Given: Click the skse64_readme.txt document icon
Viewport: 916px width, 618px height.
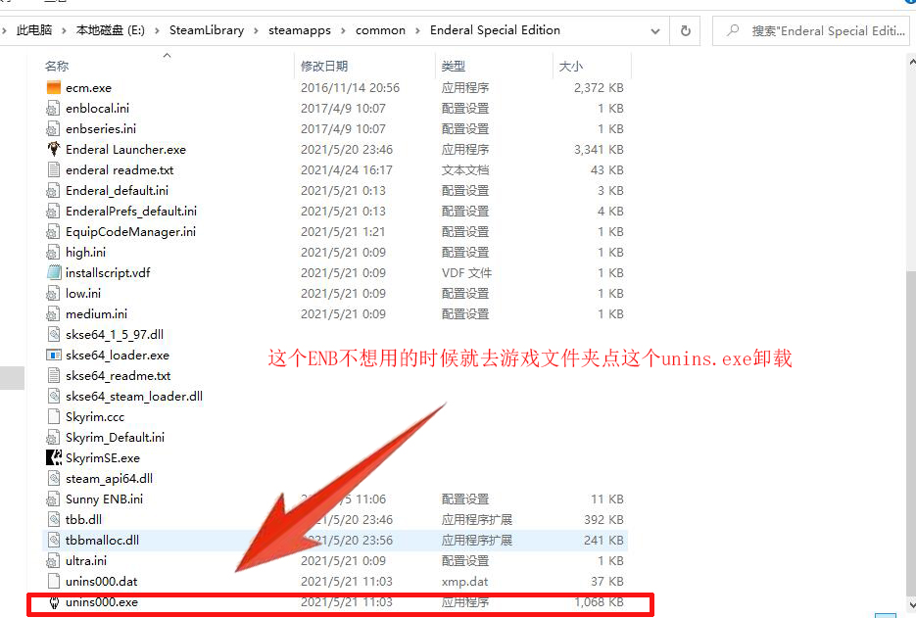Looking at the screenshot, I should (53, 375).
